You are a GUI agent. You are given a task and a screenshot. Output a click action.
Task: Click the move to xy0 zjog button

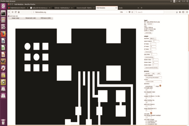(149, 57)
